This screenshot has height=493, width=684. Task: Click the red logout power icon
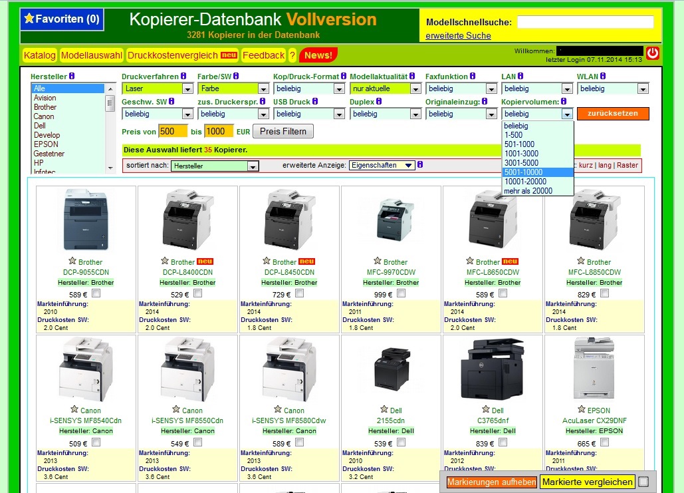(653, 53)
